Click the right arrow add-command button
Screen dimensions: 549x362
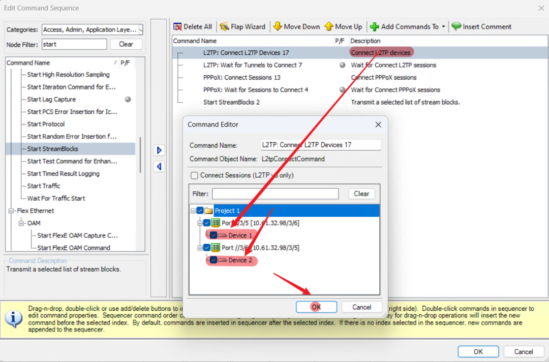point(159,150)
